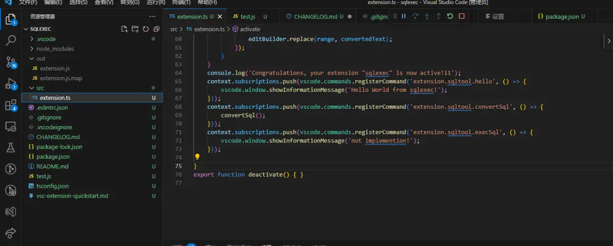Screen dimensions: 613x246
Task: Refresh the explorer file tree
Action: (146, 29)
